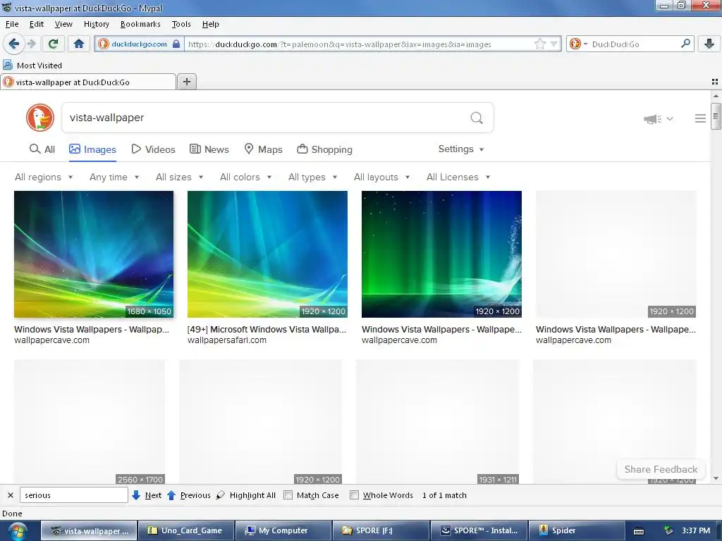Go back with the Back arrow button
The image size is (722, 541).
click(x=13, y=44)
